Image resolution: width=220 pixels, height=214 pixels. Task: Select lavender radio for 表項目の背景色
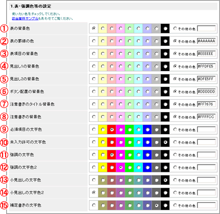148,53
